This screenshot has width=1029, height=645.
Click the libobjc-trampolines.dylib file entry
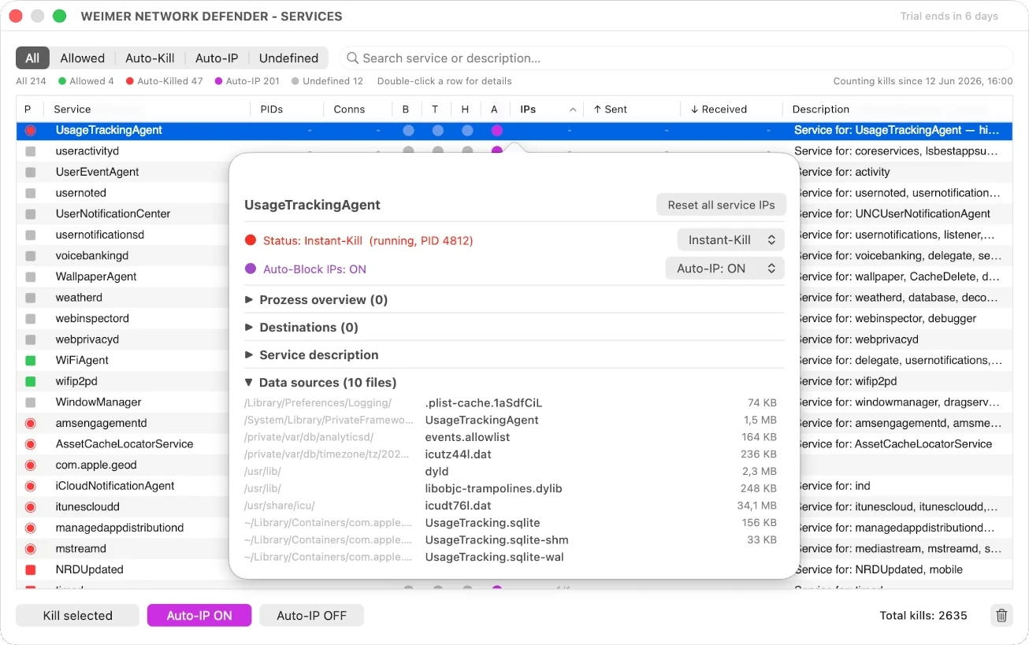click(x=493, y=489)
